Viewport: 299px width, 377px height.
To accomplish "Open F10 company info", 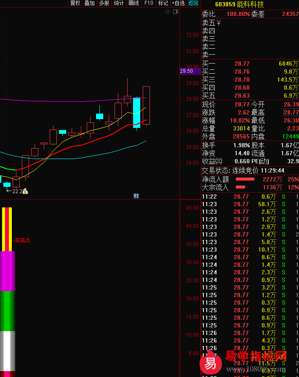I will 149,3.
